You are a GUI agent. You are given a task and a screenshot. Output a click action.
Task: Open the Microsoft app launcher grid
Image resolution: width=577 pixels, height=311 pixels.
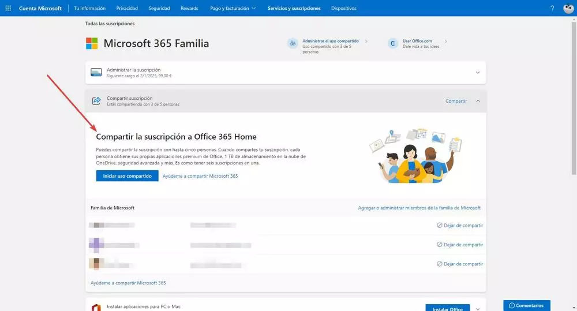(x=8, y=8)
